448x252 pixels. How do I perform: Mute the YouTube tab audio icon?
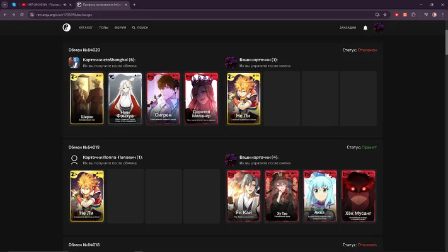point(65,4)
